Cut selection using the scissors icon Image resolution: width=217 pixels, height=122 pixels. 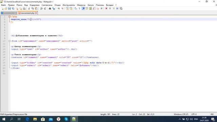coord(29,8)
